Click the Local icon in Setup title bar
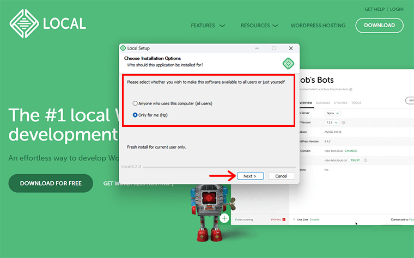 (x=123, y=48)
